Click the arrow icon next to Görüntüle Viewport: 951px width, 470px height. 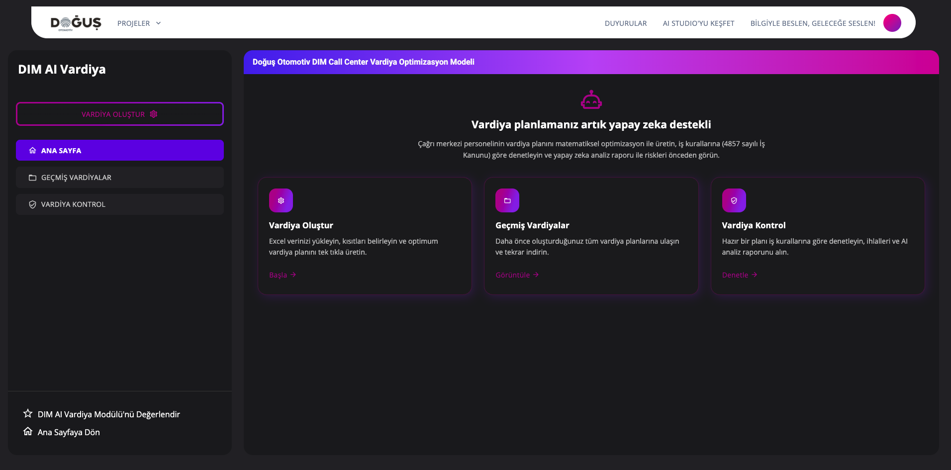coord(536,275)
